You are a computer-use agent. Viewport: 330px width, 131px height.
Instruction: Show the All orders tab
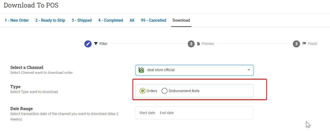click(132, 20)
